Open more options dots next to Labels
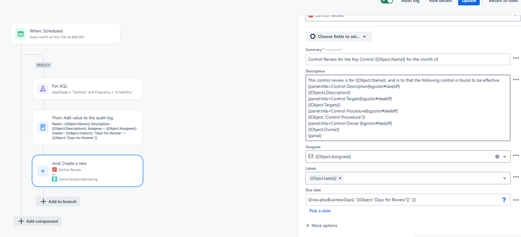521x237 pixels. tap(516, 177)
